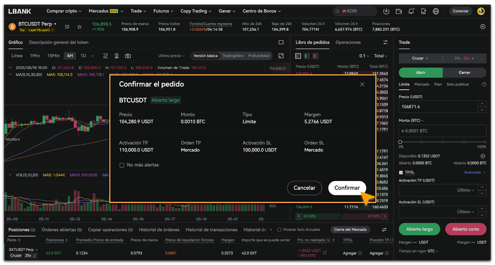Uncheck the TP/SL checkbox
This screenshot has width=495, height=265.
click(401, 172)
